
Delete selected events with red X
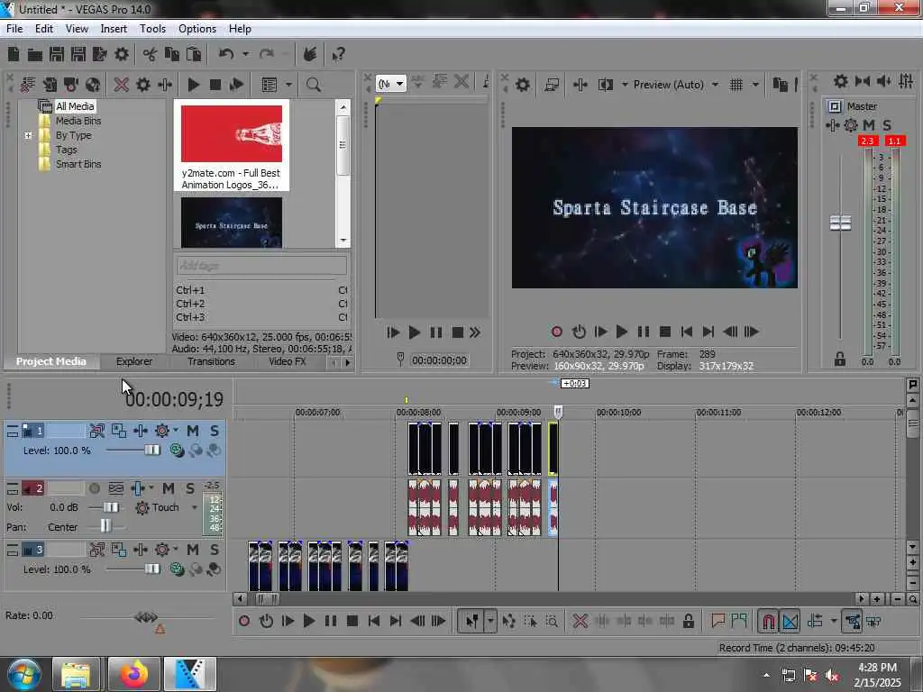[x=580, y=621]
